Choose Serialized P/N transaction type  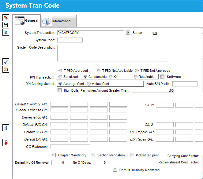pos(60,77)
